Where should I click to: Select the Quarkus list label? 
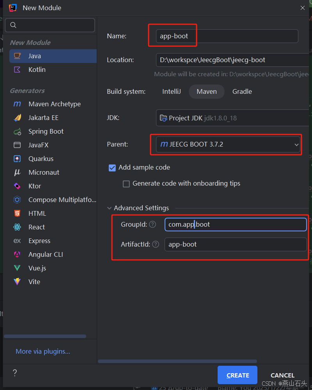pyautogui.click(x=41, y=159)
